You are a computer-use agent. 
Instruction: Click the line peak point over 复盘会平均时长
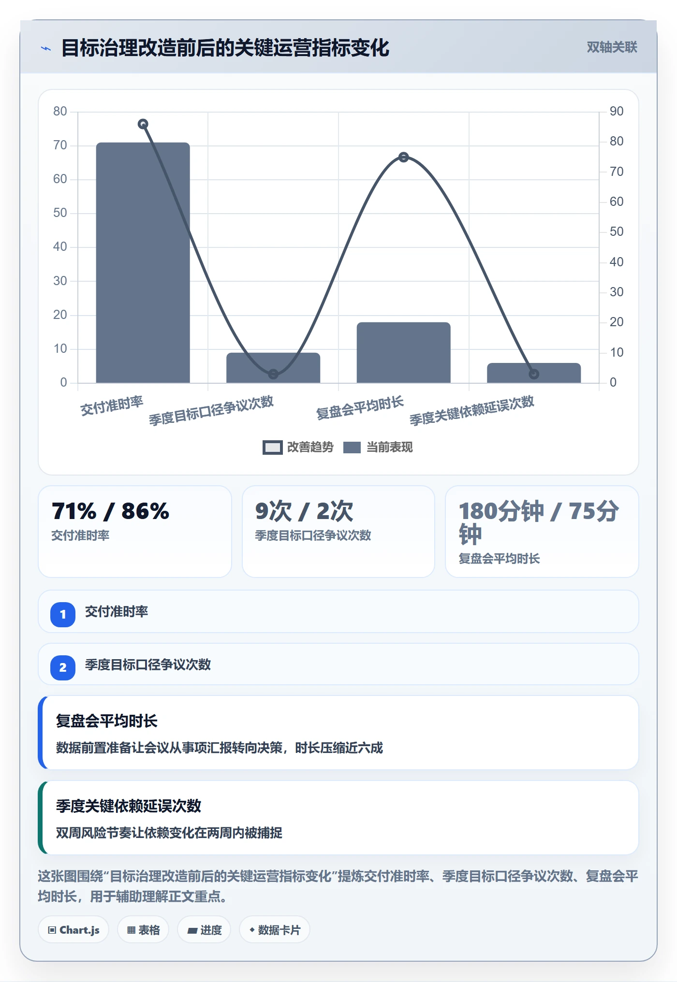pyautogui.click(x=404, y=157)
